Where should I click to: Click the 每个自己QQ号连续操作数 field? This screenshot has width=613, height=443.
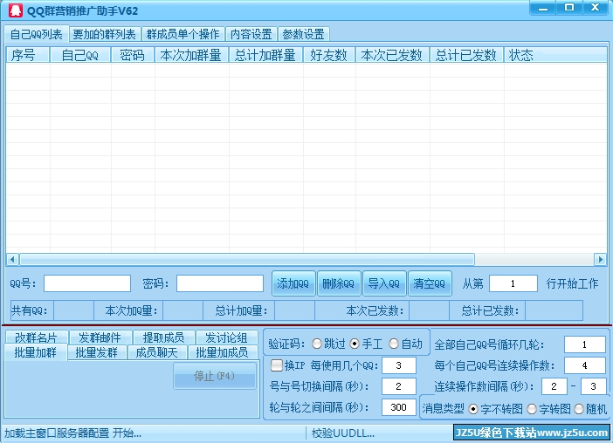585,365
